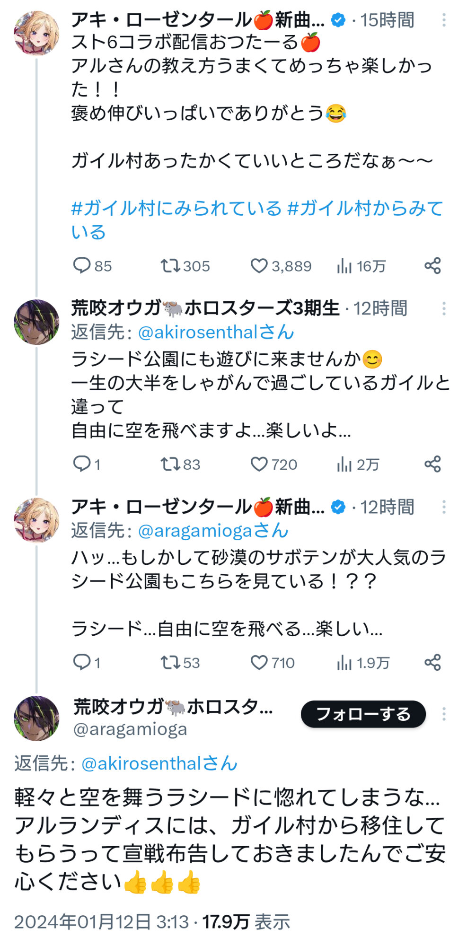Image resolution: width=467 pixels, height=946 pixels.
Task: Retweet the top tweet with 305 retweets
Action: click(170, 266)
